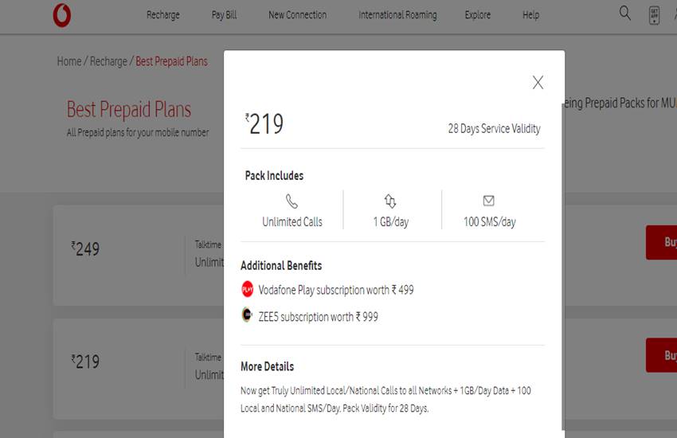The width and height of the screenshot is (677, 438).
Task: Select Pay Bill from the navigation bar
Action: tap(224, 15)
